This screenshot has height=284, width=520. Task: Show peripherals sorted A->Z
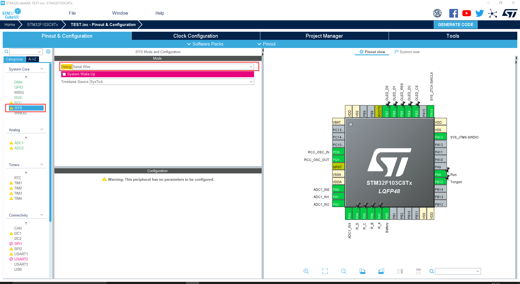[32, 59]
